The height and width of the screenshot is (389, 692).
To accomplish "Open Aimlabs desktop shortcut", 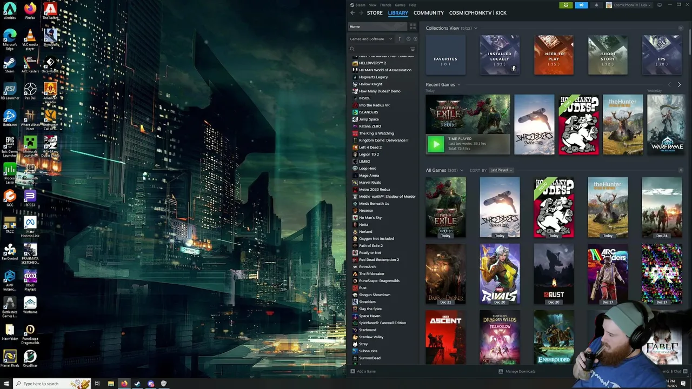I will pyautogui.click(x=10, y=11).
